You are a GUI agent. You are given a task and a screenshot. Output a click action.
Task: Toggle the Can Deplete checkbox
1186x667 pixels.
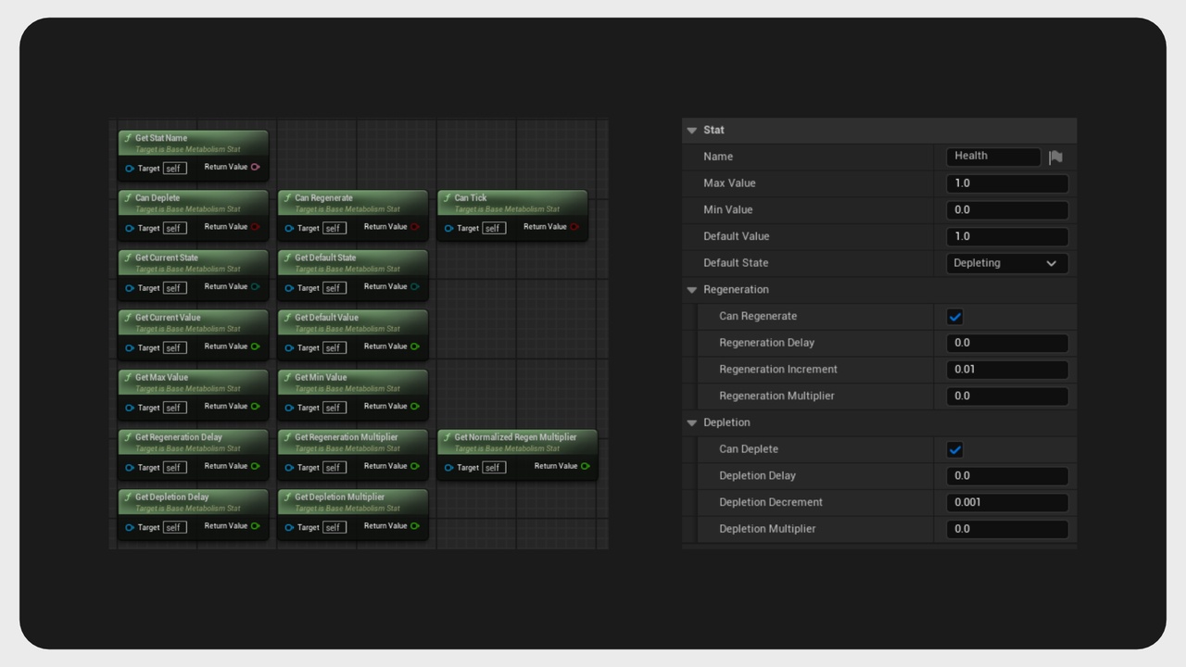[x=955, y=449]
